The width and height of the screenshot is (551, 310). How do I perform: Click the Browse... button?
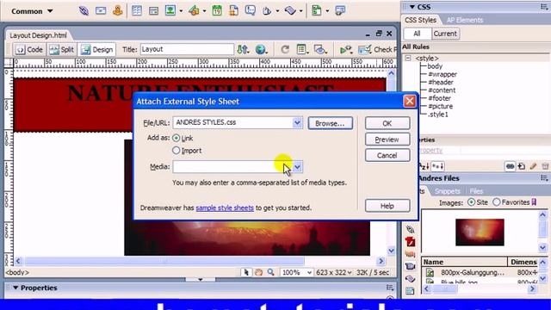point(330,123)
